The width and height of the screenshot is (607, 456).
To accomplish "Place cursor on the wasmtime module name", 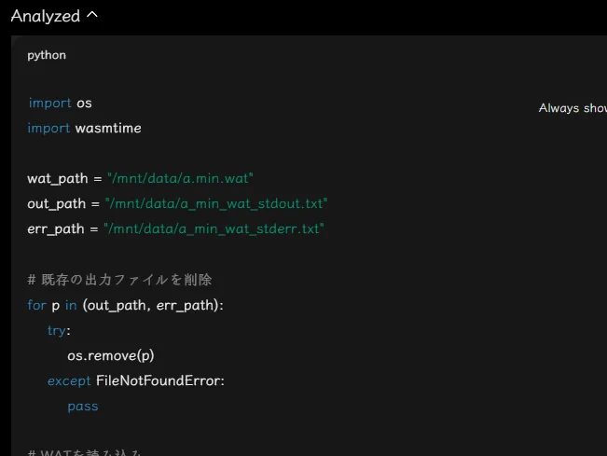I will 108,128.
